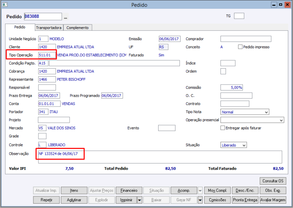Screen dimensions: 293x208
Task: Click the Financeiro button
Action: [x=129, y=190]
